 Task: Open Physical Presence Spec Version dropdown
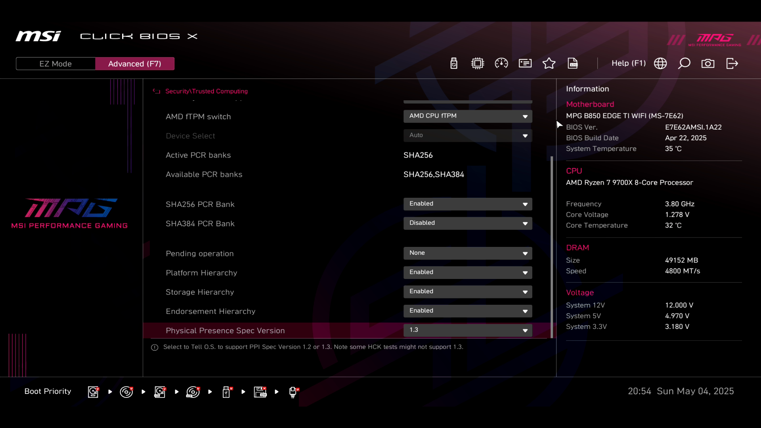pos(468,330)
